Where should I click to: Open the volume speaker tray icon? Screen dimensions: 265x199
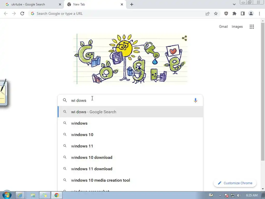(x=239, y=195)
